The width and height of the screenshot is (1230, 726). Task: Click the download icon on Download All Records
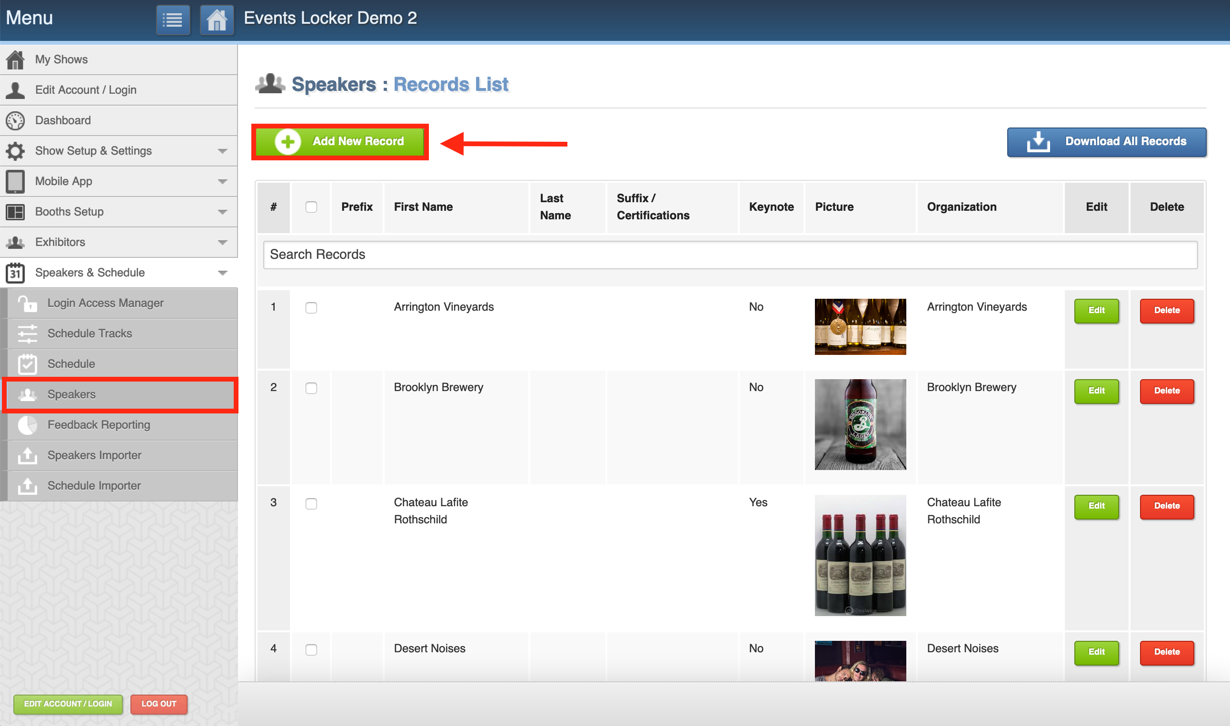pyautogui.click(x=1038, y=142)
